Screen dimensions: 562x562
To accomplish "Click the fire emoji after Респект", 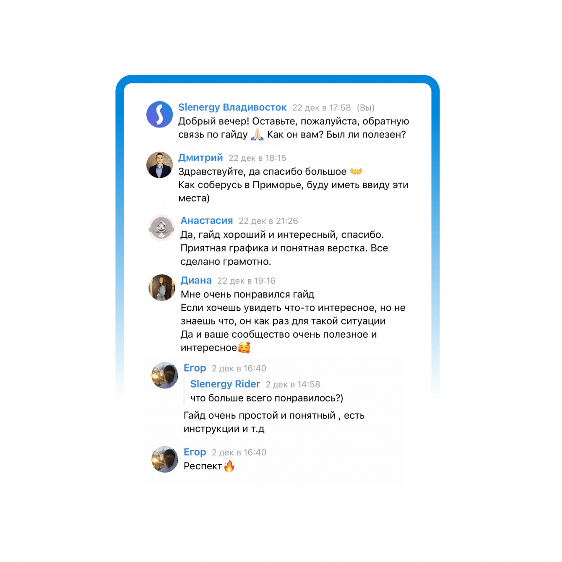I will tap(229, 466).
